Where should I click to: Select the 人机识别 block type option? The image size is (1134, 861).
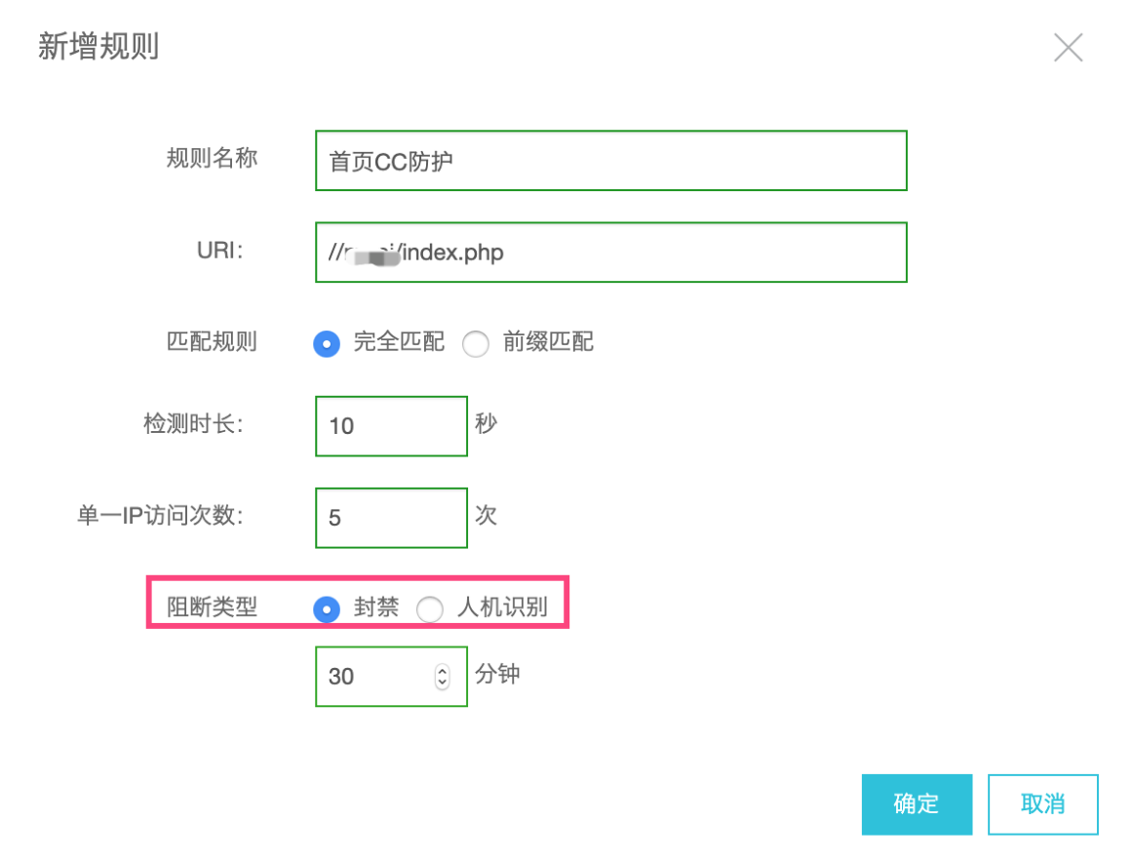coord(430,608)
